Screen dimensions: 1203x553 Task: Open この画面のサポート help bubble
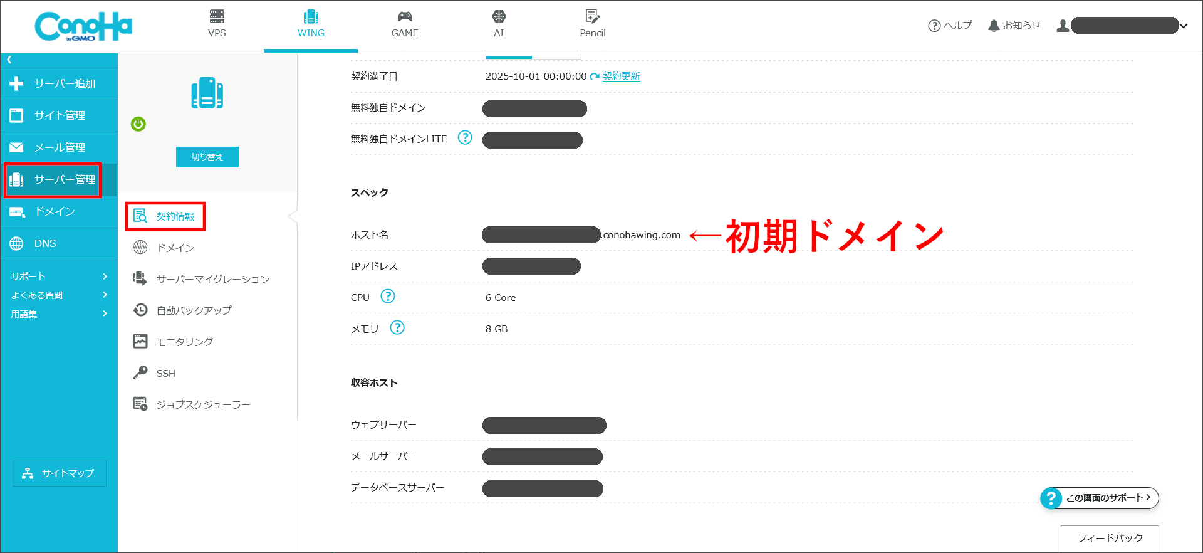[1100, 498]
